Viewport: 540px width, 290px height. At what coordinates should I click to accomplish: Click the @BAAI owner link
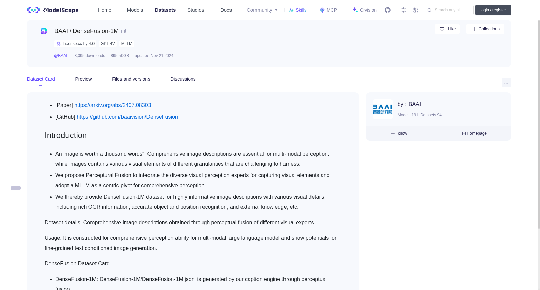point(61,56)
